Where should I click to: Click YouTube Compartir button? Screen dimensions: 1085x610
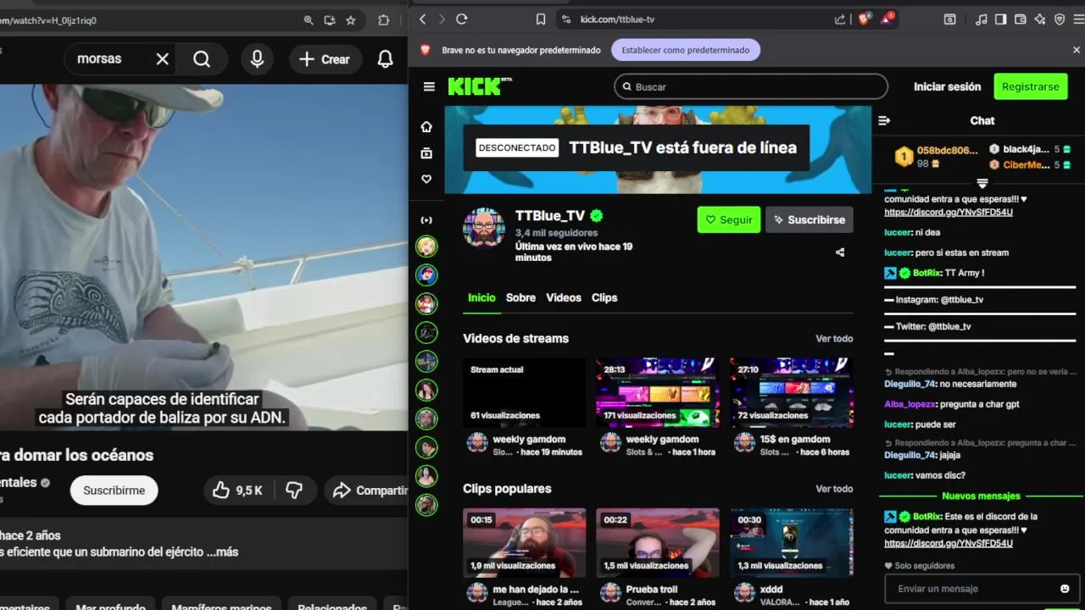366,490
